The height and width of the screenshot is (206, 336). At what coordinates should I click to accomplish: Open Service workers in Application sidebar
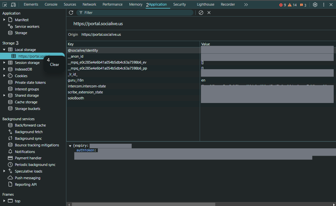pyautogui.click(x=27, y=26)
